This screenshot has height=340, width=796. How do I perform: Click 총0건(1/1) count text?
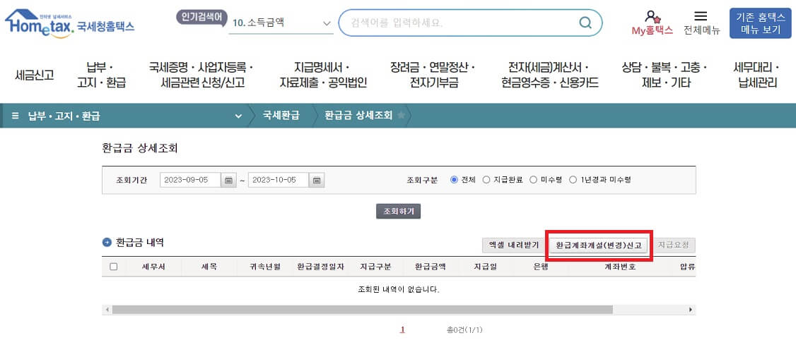[464, 330]
